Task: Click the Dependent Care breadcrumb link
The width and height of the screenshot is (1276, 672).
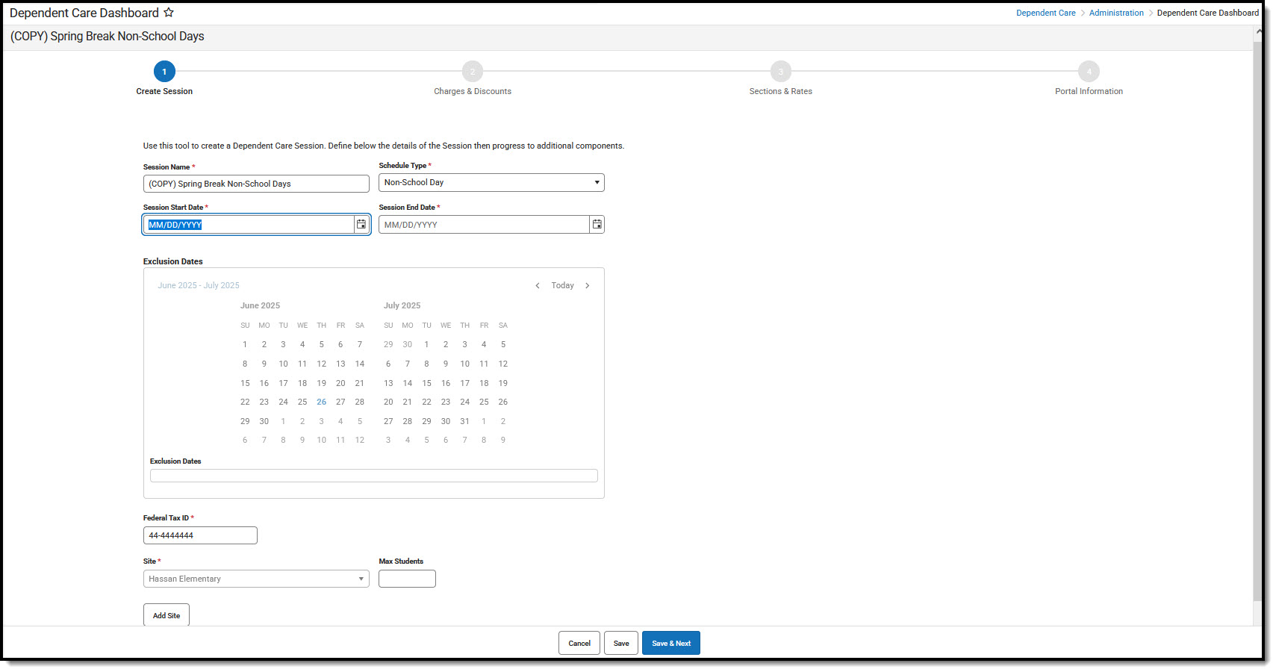Action: coord(1046,13)
